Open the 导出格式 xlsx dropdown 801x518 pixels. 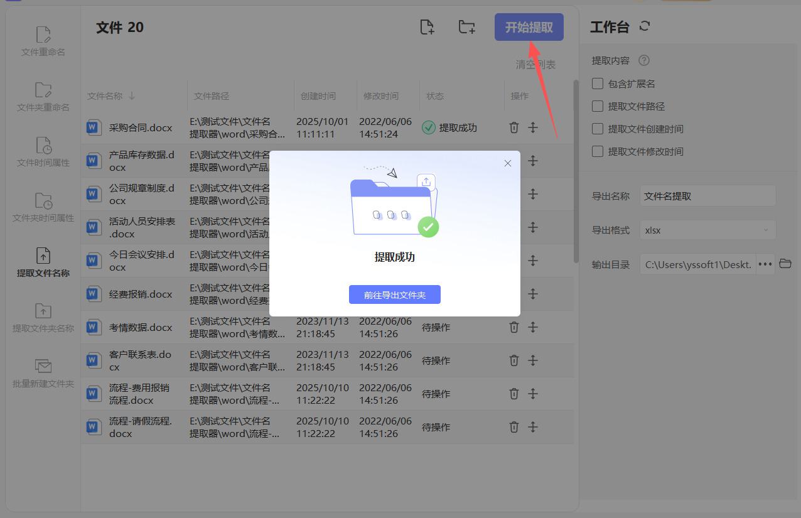[x=708, y=230]
